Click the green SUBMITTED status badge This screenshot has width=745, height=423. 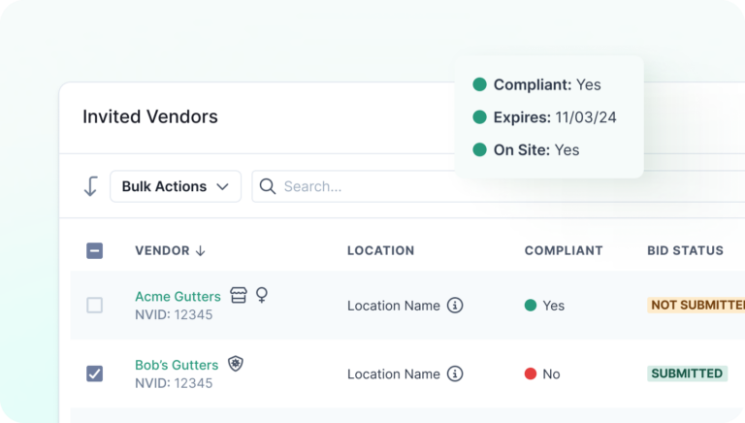[x=687, y=374]
